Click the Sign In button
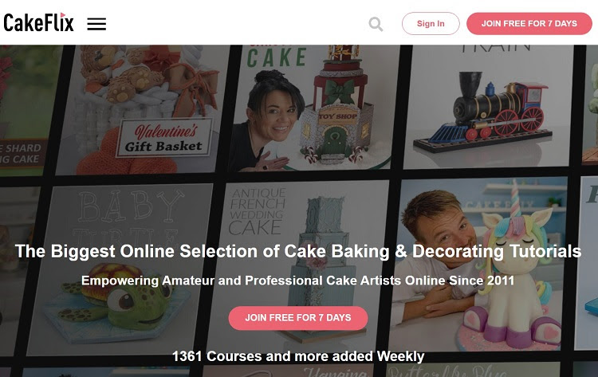 [x=431, y=24]
